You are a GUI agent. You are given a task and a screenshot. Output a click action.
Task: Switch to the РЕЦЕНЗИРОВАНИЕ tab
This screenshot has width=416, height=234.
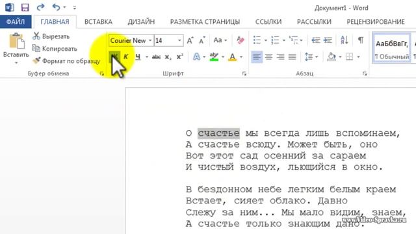click(376, 21)
